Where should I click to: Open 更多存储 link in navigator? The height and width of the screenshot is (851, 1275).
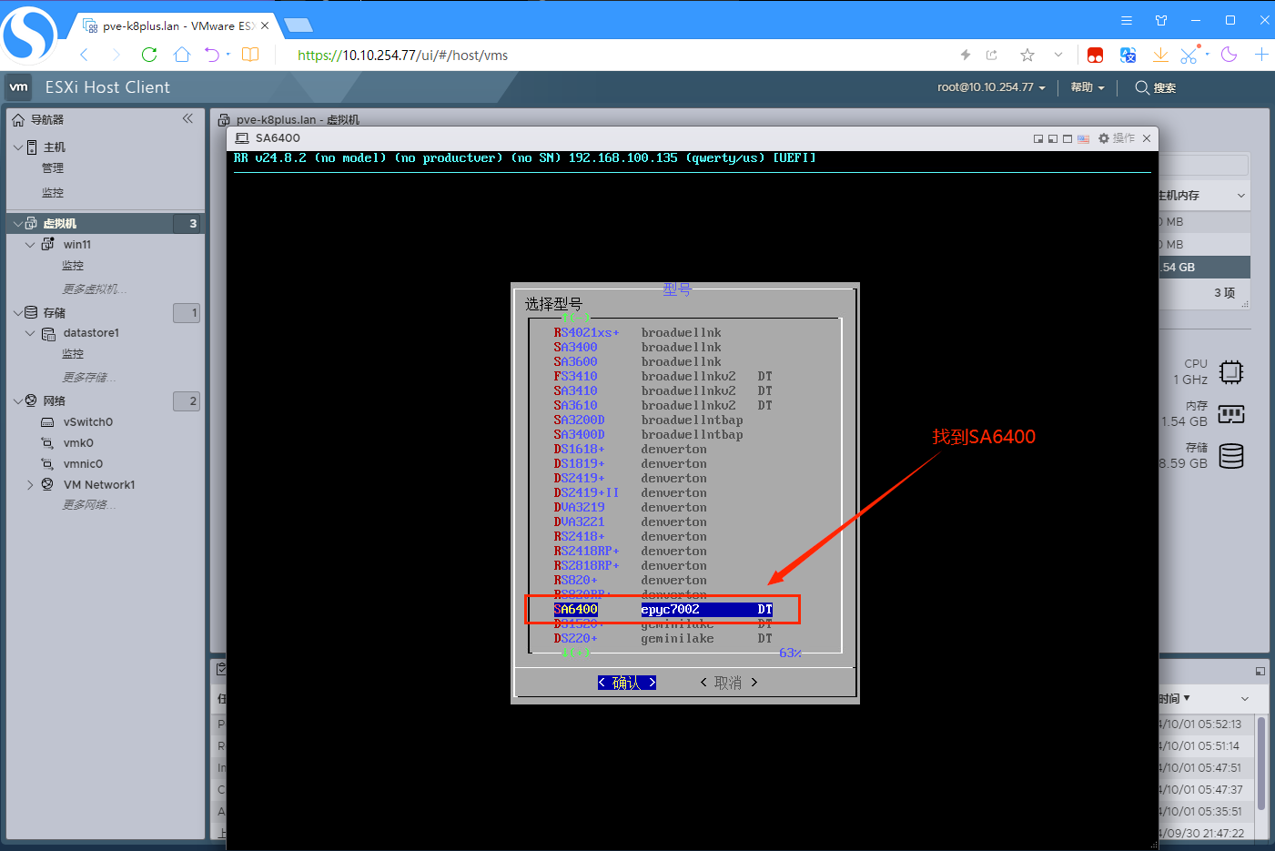click(x=89, y=378)
